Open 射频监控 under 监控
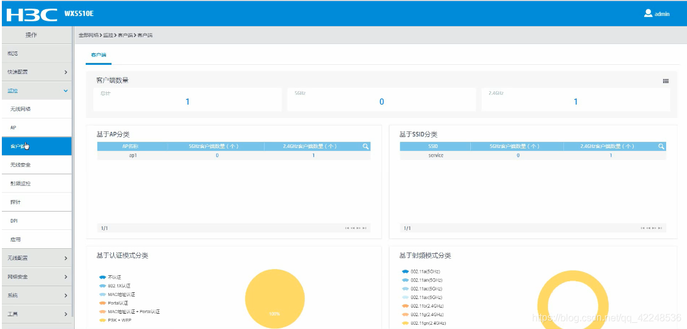 (x=36, y=183)
